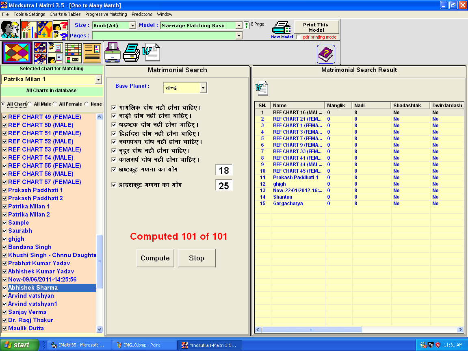Screen dimensions: 468x351
Task: Export search result to Word icon
Action: (262, 88)
